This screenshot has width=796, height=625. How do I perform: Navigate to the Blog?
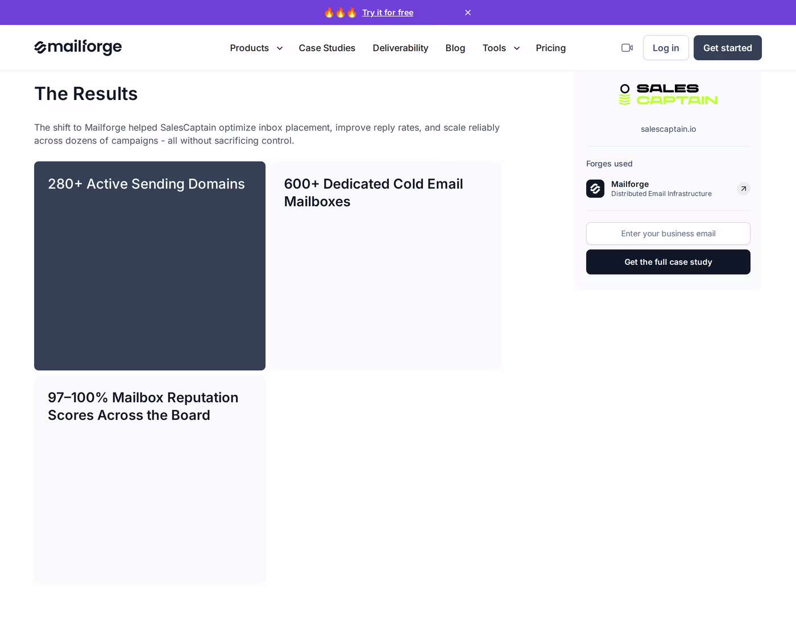pyautogui.click(x=455, y=48)
